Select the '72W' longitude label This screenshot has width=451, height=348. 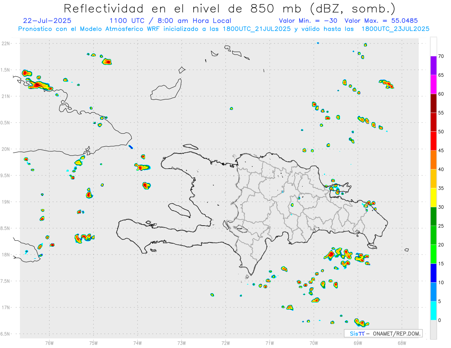click(225, 343)
